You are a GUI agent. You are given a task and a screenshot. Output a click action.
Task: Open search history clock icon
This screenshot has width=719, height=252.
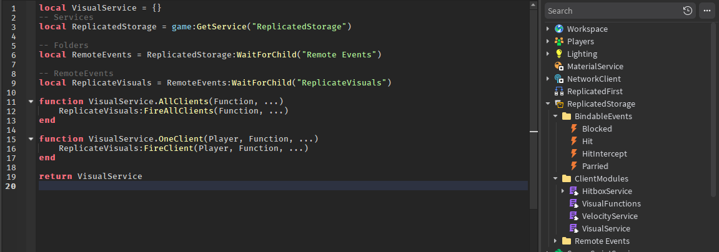(x=687, y=11)
